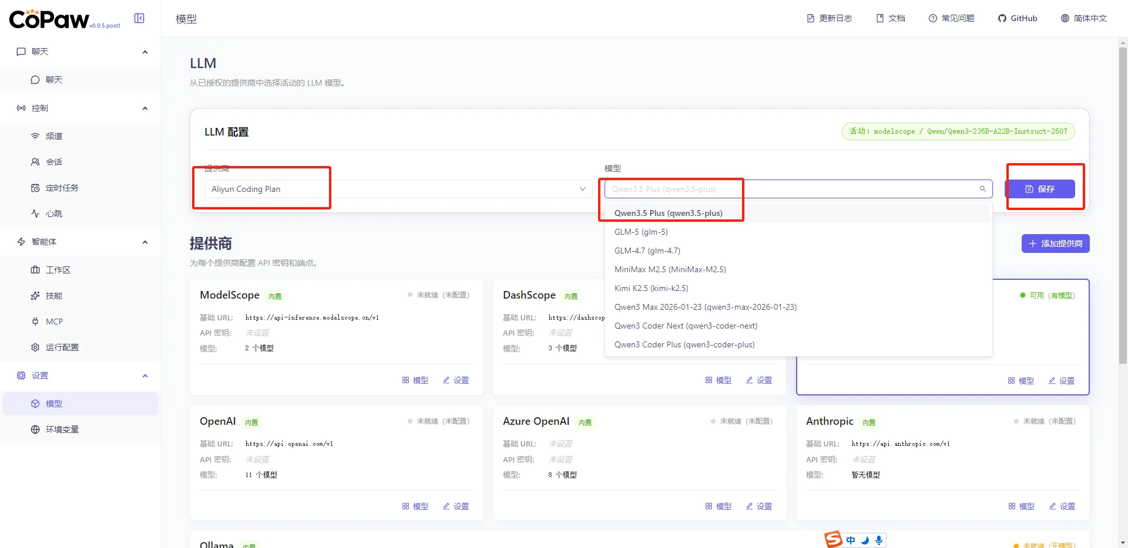This screenshot has width=1128, height=548.
Task: Click the 保存 save button
Action: 1039,189
